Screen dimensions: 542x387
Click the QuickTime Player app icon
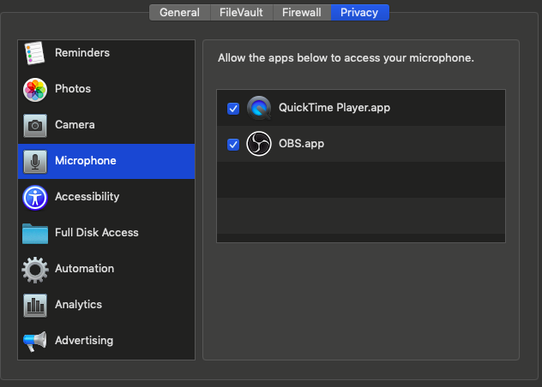[x=259, y=108]
